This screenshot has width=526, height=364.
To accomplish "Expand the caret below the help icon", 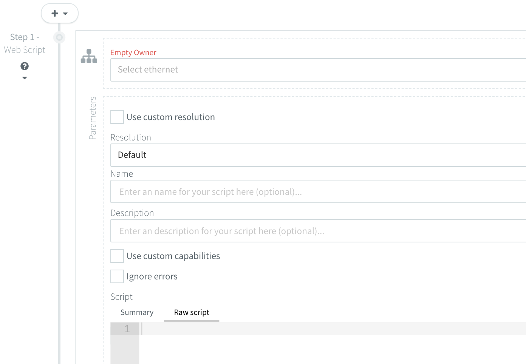I will (x=25, y=78).
